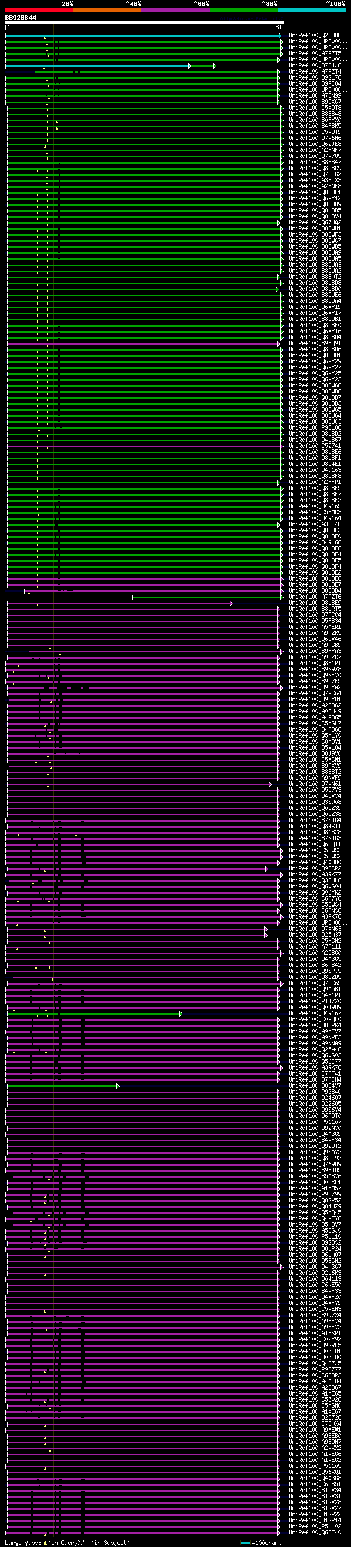Open hit UniRef100_B9RCQ4
Viewport: 351px width, 1547px height.
click(315, 83)
